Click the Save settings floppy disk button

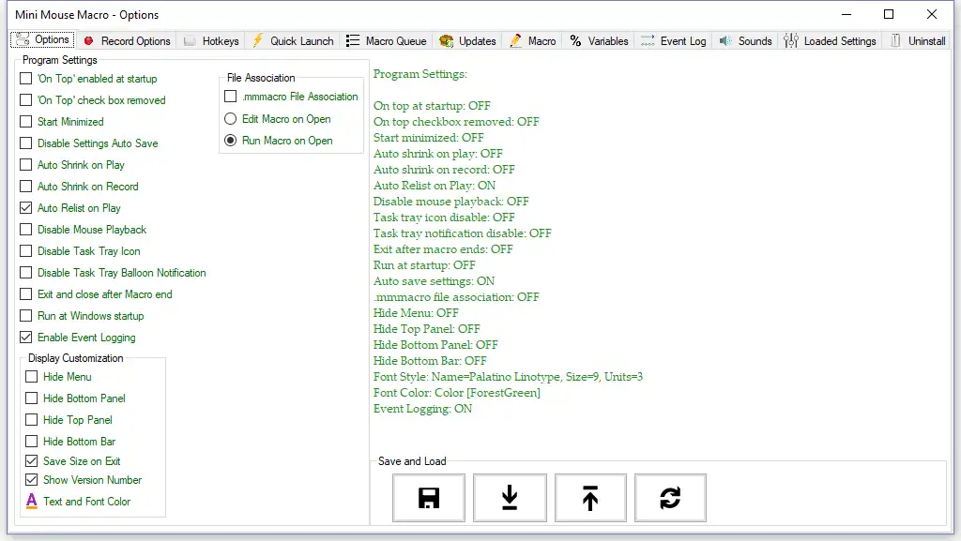click(x=428, y=498)
